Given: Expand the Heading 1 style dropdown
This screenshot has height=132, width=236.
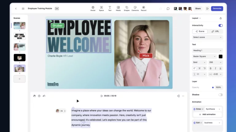Looking at the screenshot, I should [x=207, y=51].
